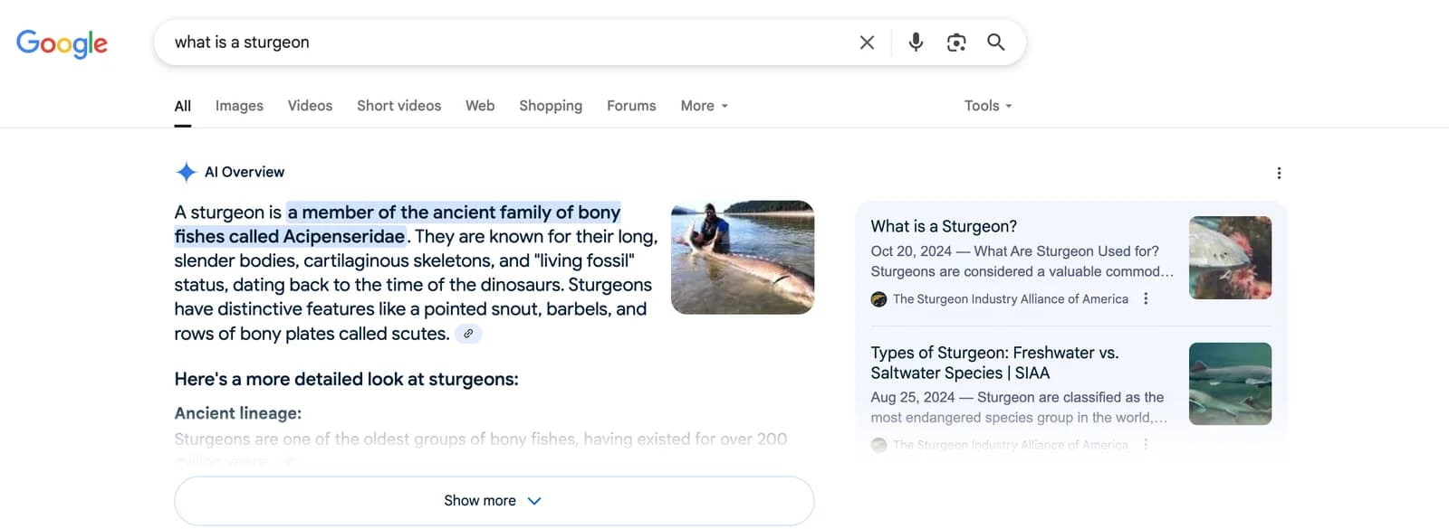Open 'Types of Sturgeon: Freshwater vs. Saltwater Species' link
Viewport: 1449px width, 529px height.
[x=994, y=363]
